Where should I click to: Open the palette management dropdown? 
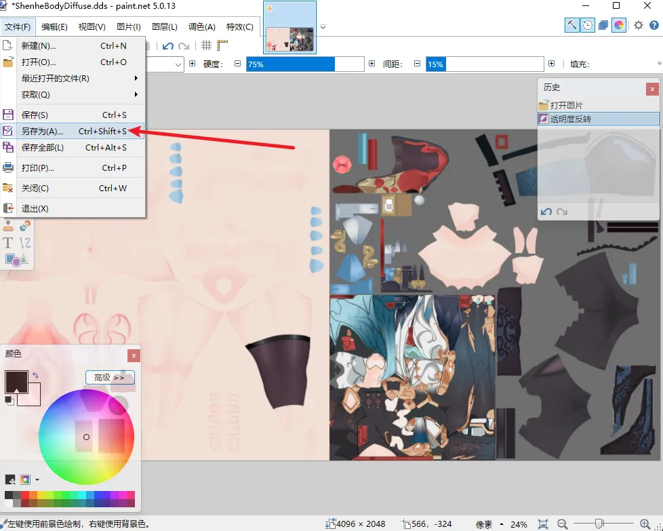pos(37,480)
